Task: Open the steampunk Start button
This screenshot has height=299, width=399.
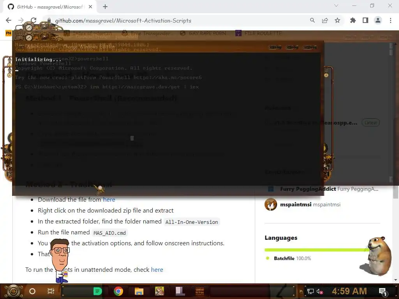Action: click(x=14, y=291)
